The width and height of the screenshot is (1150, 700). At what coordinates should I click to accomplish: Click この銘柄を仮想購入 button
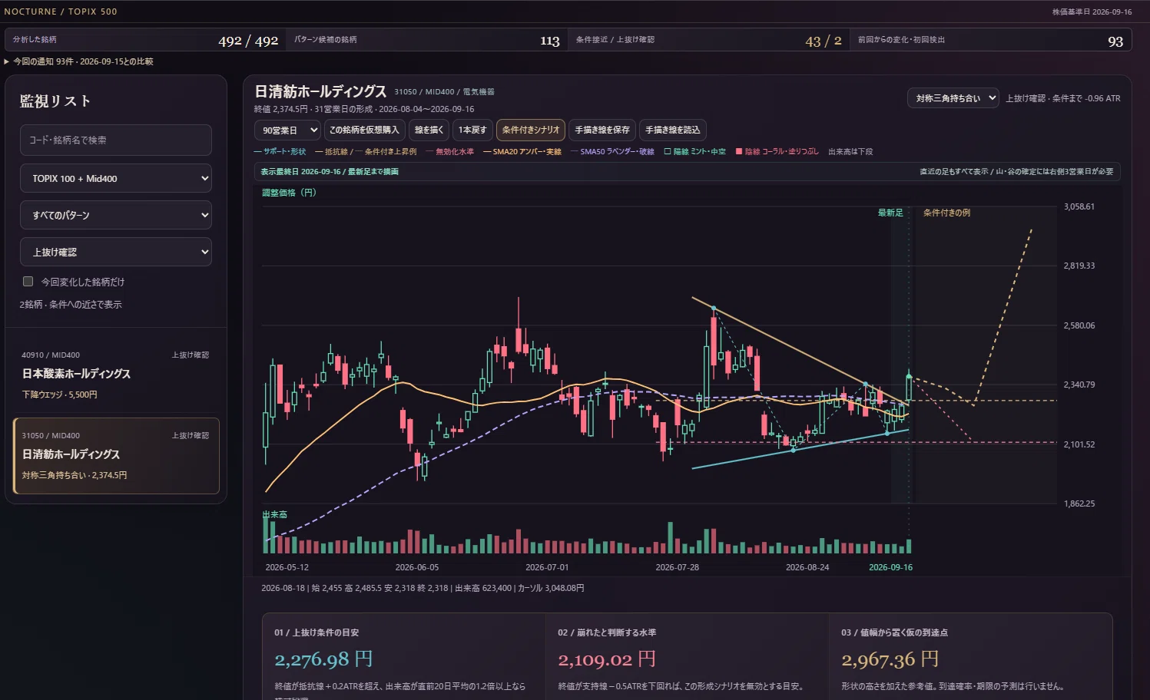pos(364,130)
